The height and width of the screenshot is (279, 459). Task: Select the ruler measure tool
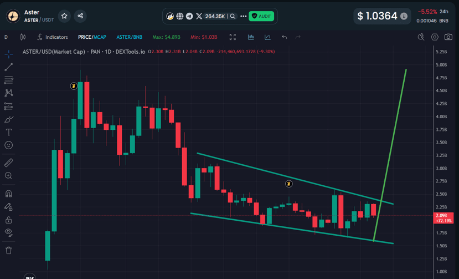click(9, 163)
